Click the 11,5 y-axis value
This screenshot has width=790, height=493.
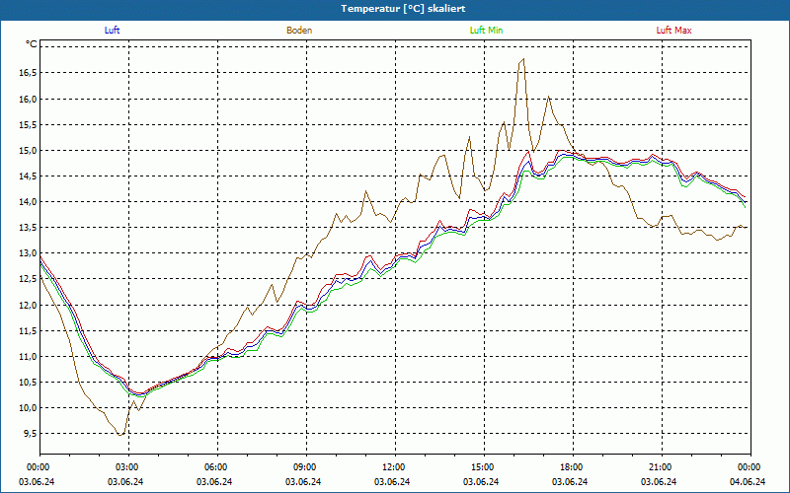[x=28, y=330]
